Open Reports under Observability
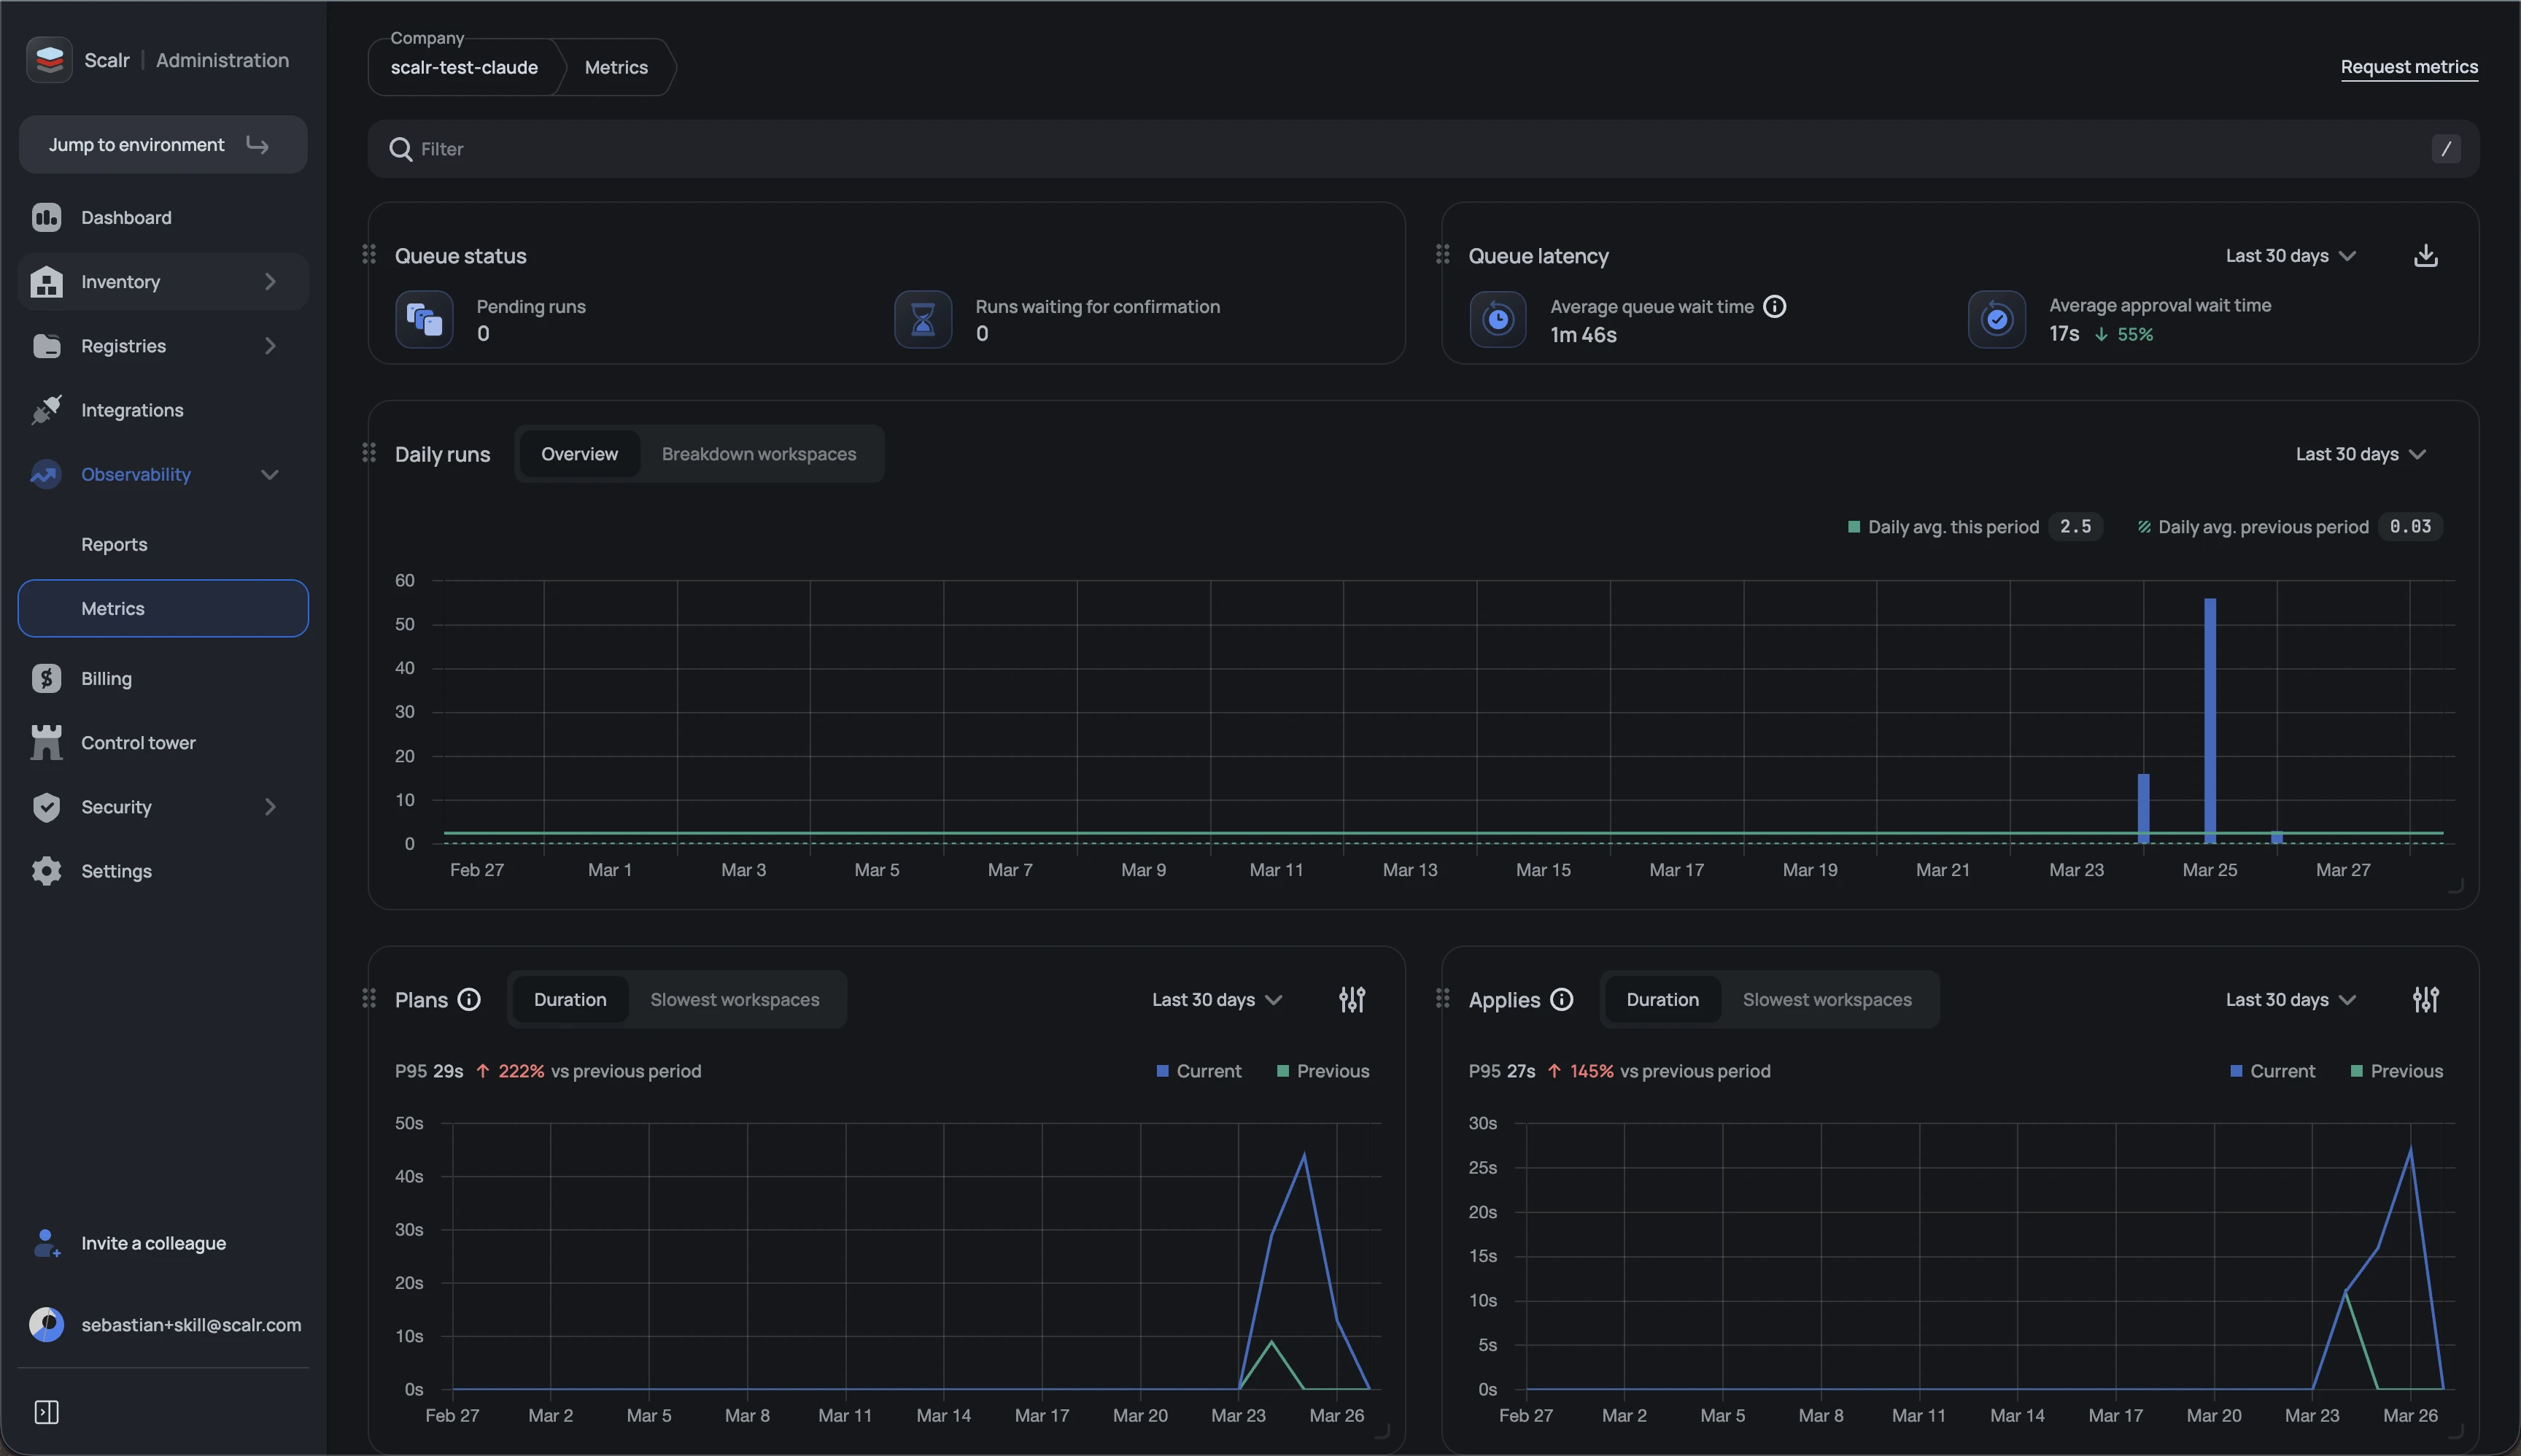 [114, 544]
